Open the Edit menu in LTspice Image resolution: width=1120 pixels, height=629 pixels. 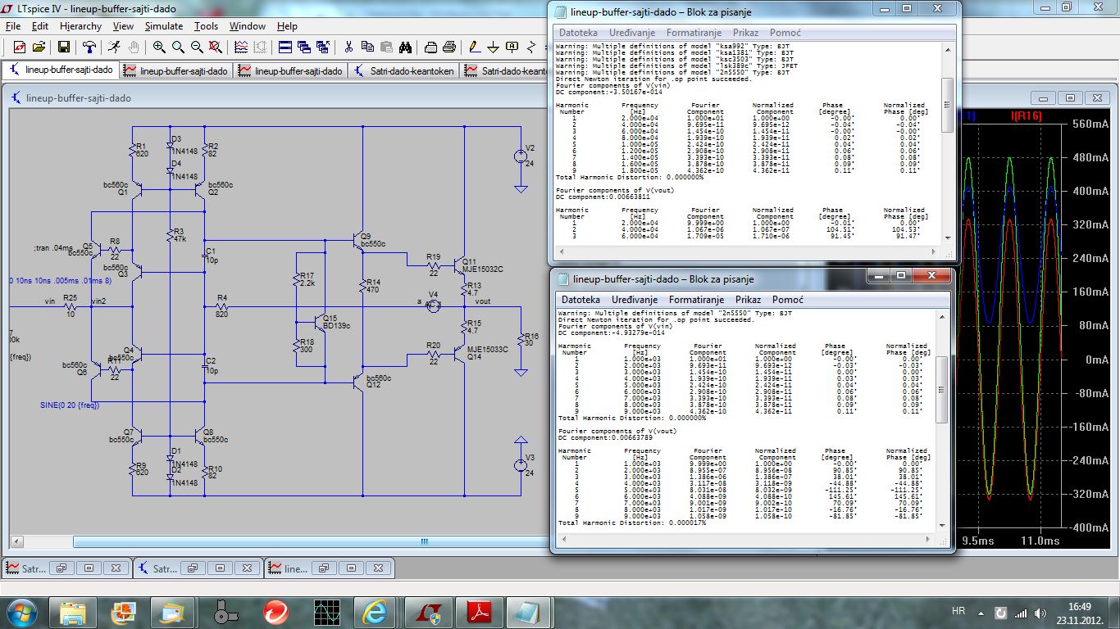tap(40, 26)
